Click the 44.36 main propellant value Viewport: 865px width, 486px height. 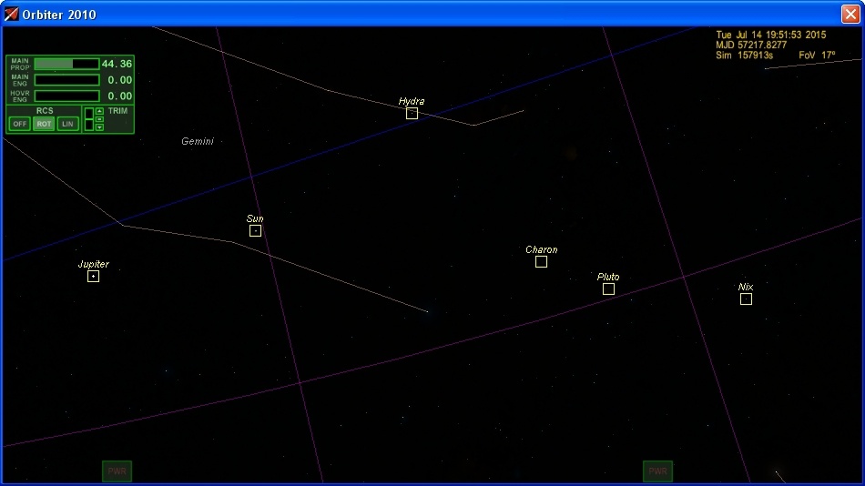point(117,64)
